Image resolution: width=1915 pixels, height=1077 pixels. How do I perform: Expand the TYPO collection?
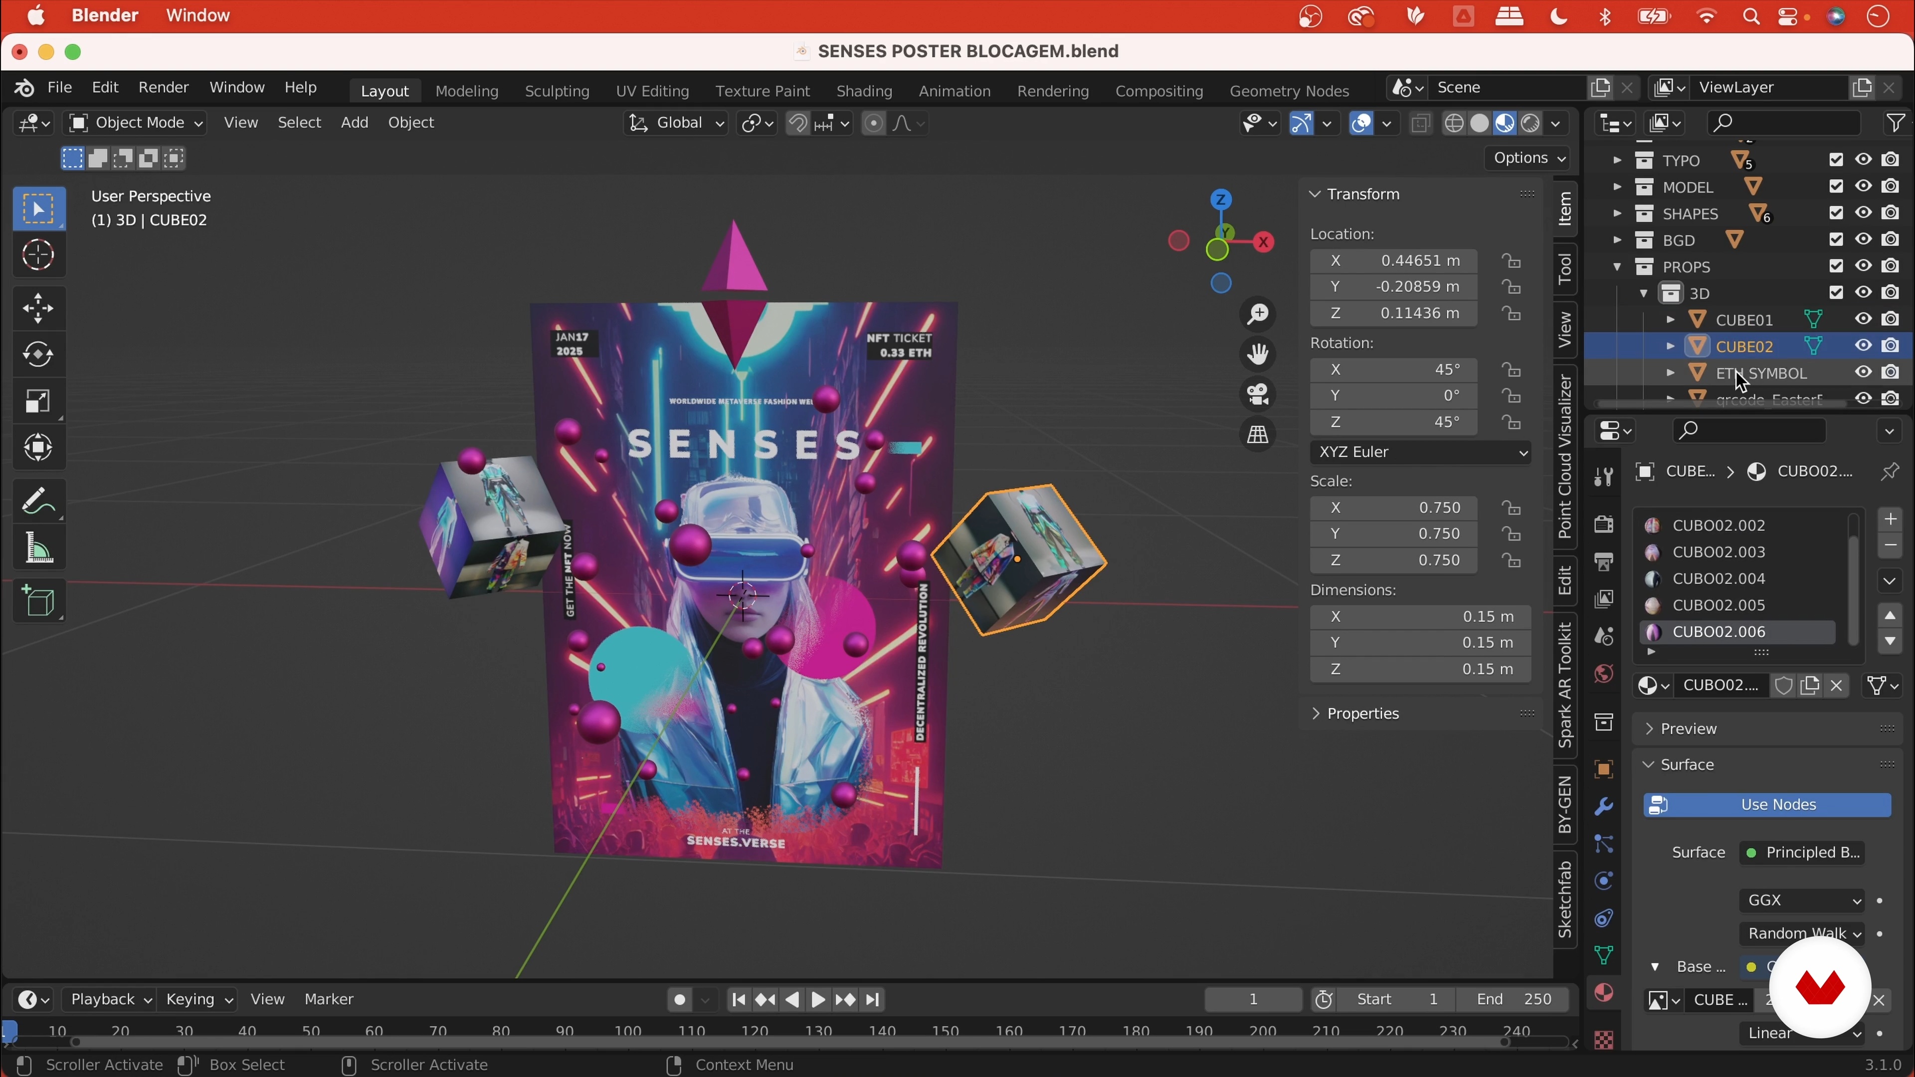click(1617, 161)
